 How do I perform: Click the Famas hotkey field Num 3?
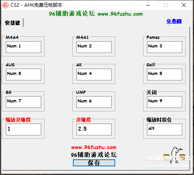pyautogui.click(x=165, y=47)
